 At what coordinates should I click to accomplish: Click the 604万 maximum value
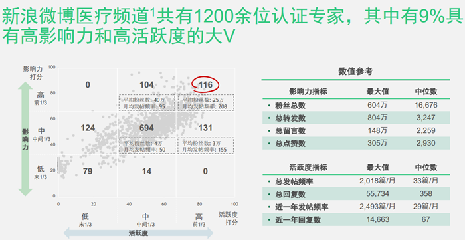(377, 105)
